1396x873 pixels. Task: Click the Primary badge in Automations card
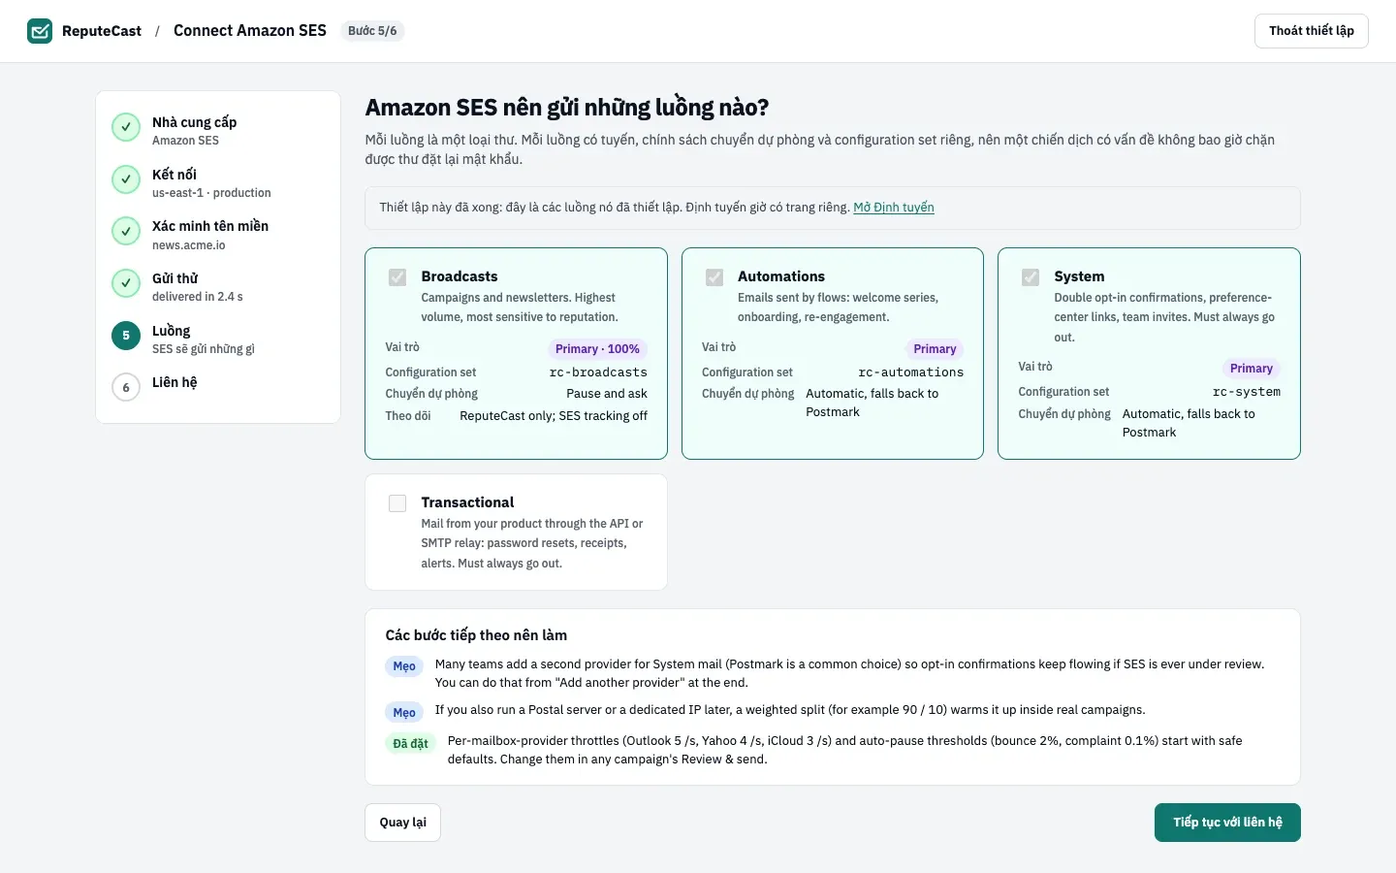click(935, 349)
